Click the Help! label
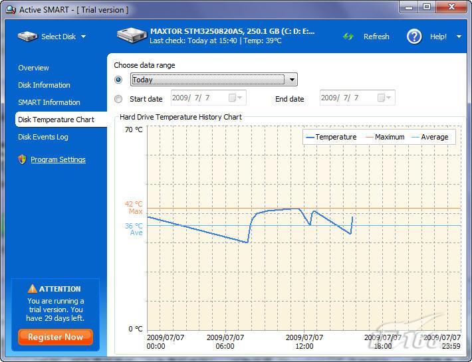 coord(438,37)
